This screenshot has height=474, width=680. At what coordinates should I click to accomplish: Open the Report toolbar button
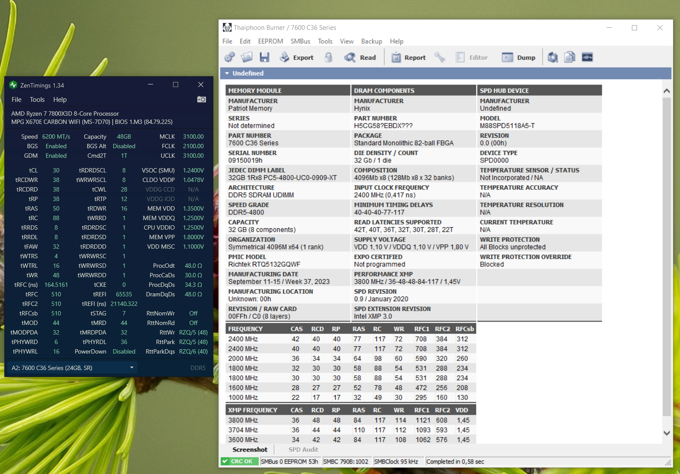(409, 57)
